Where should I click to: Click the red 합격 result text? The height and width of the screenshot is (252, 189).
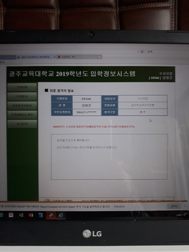(x=143, y=112)
